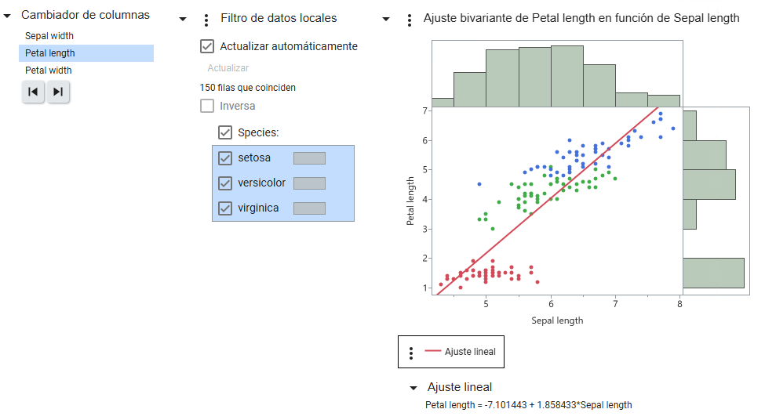This screenshot has width=765, height=420.
Task: Collapse the Cambiador de columnas panel
Action: coord(7,16)
